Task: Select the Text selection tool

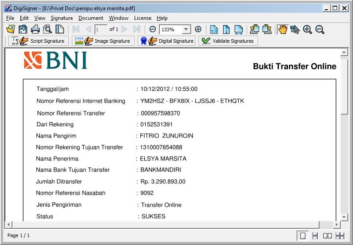Action: [x=295, y=30]
